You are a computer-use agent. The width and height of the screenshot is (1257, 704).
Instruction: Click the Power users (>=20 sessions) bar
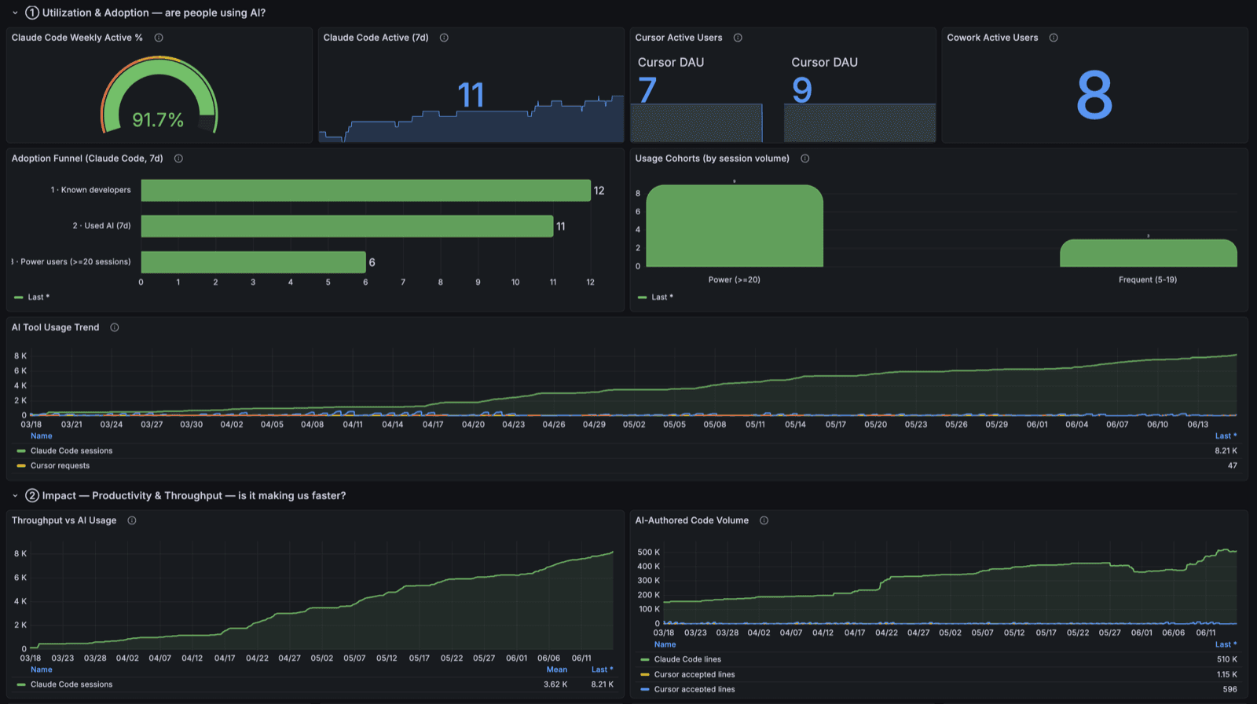point(254,262)
